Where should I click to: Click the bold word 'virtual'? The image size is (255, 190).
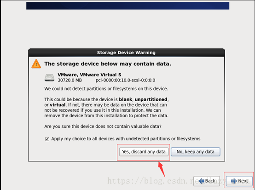[58, 105]
